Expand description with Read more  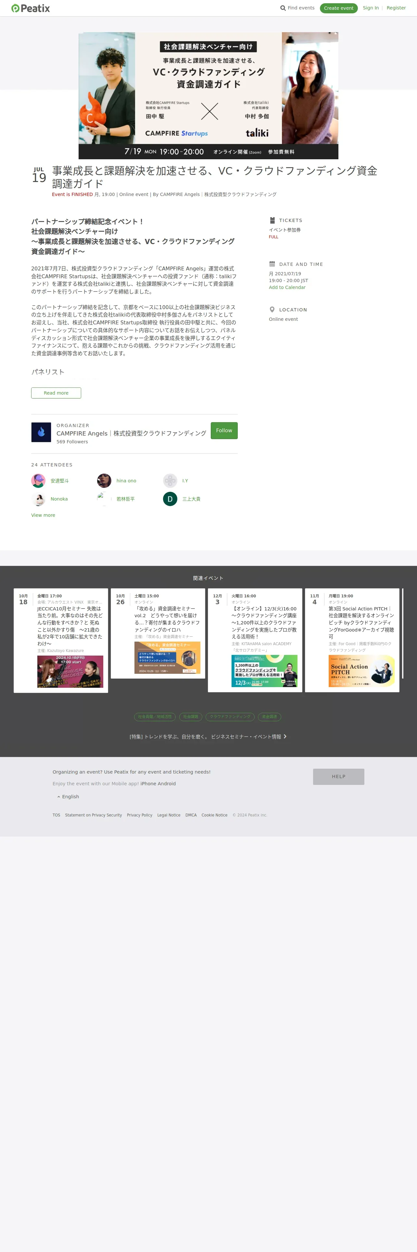pos(56,393)
